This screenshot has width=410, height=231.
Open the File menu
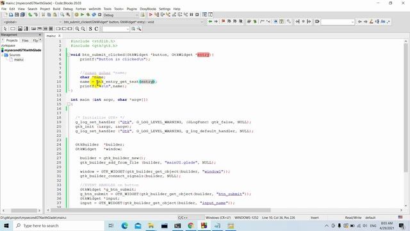pyautogui.click(x=4, y=9)
